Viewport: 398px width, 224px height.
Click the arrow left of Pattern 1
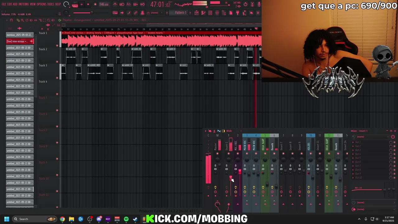pyautogui.click(x=167, y=13)
